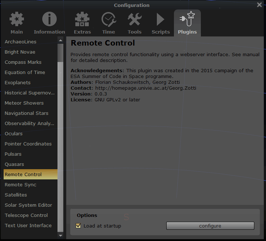
Task: Open the Time clock-and-wrench icon
Action: point(108,19)
